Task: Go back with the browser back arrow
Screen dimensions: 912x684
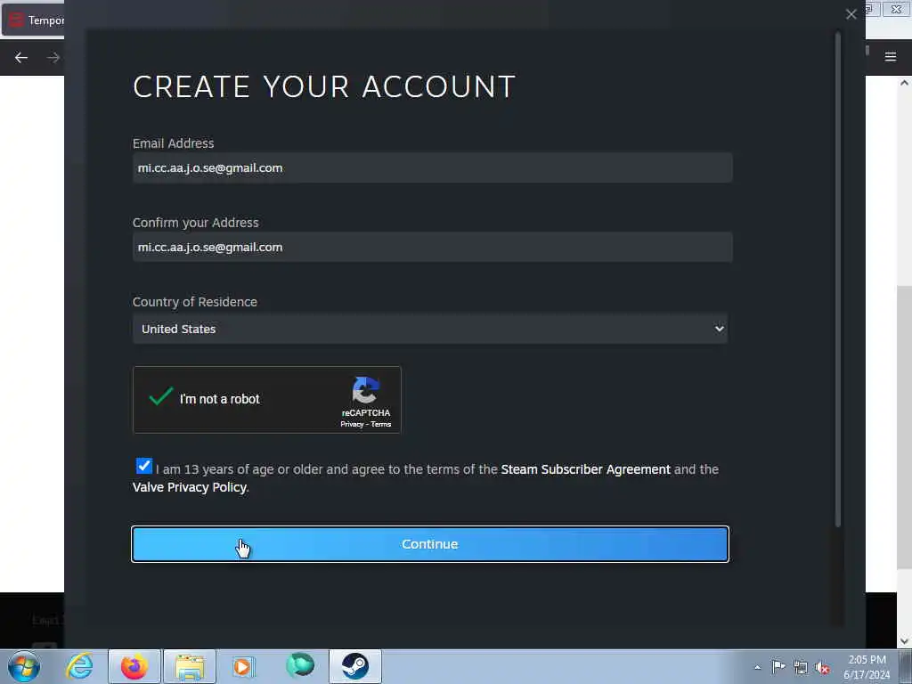Action: 21,58
